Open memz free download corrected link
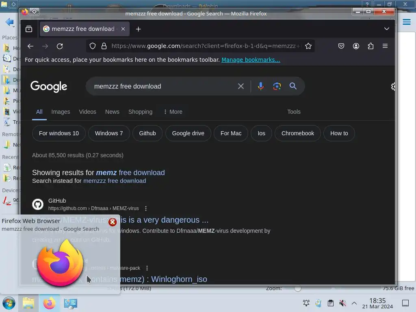Image resolution: width=416 pixels, height=312 pixels. pyautogui.click(x=130, y=172)
